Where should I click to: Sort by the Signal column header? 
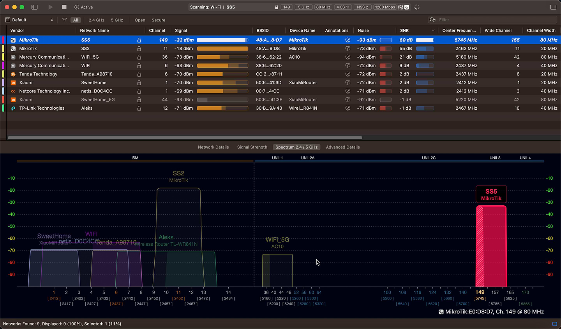tap(181, 30)
